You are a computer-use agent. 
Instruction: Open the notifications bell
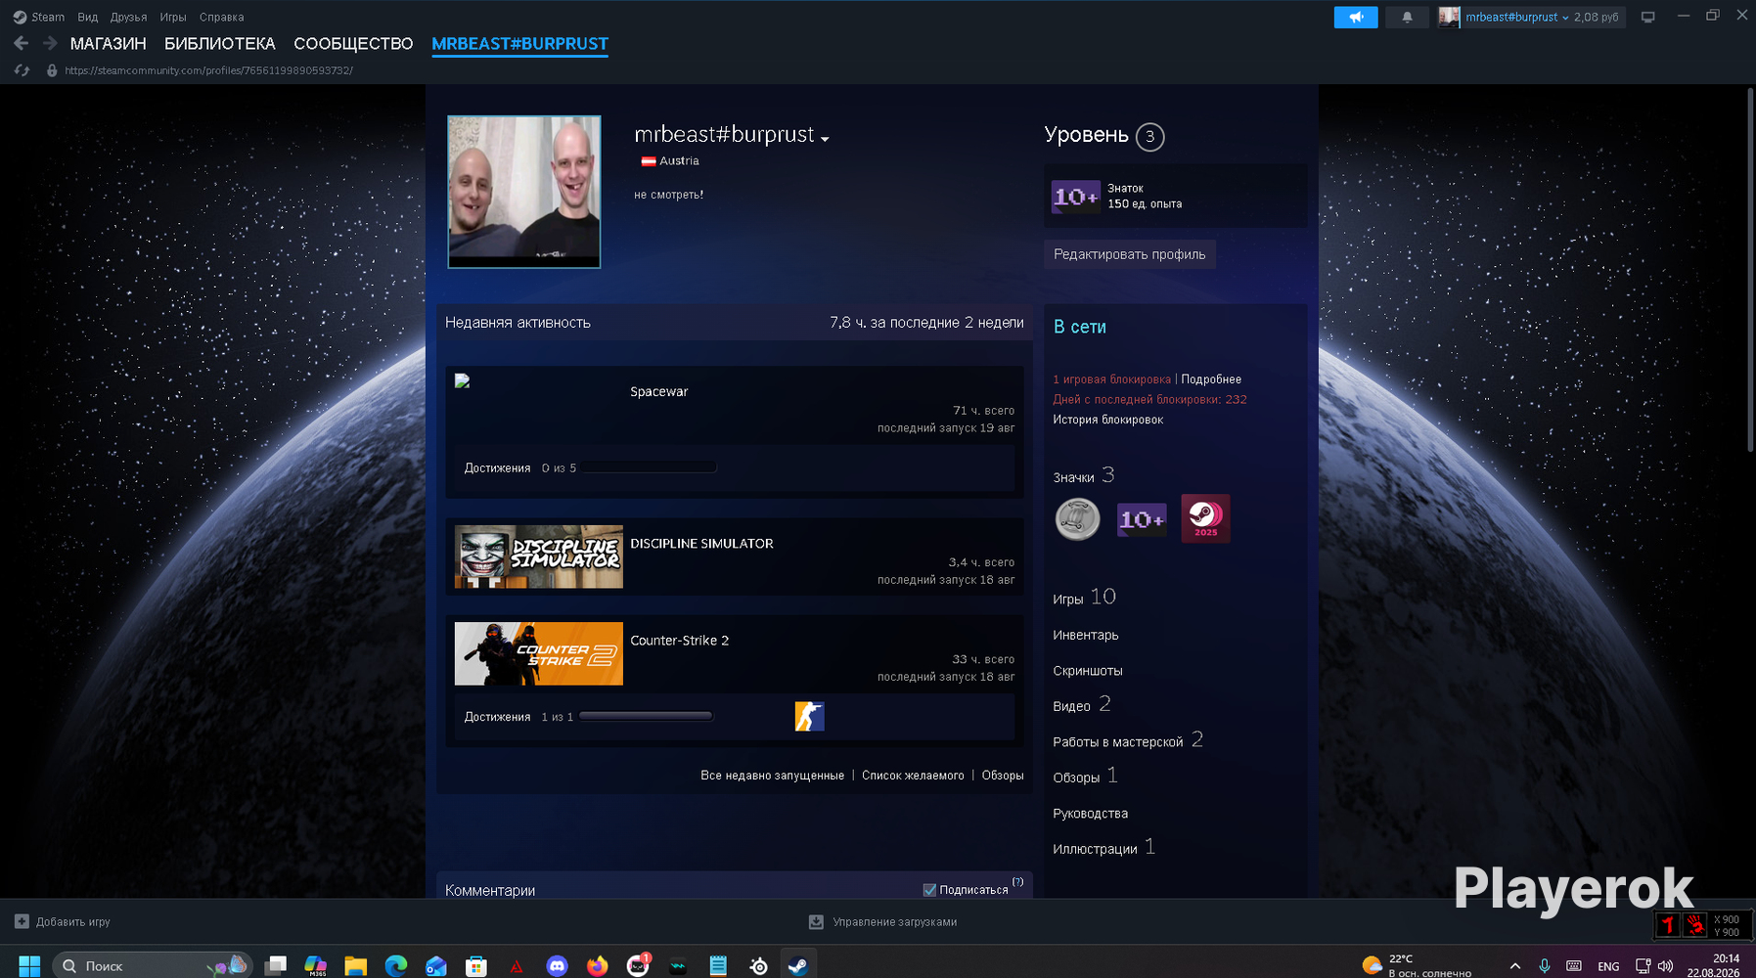pos(1407,17)
